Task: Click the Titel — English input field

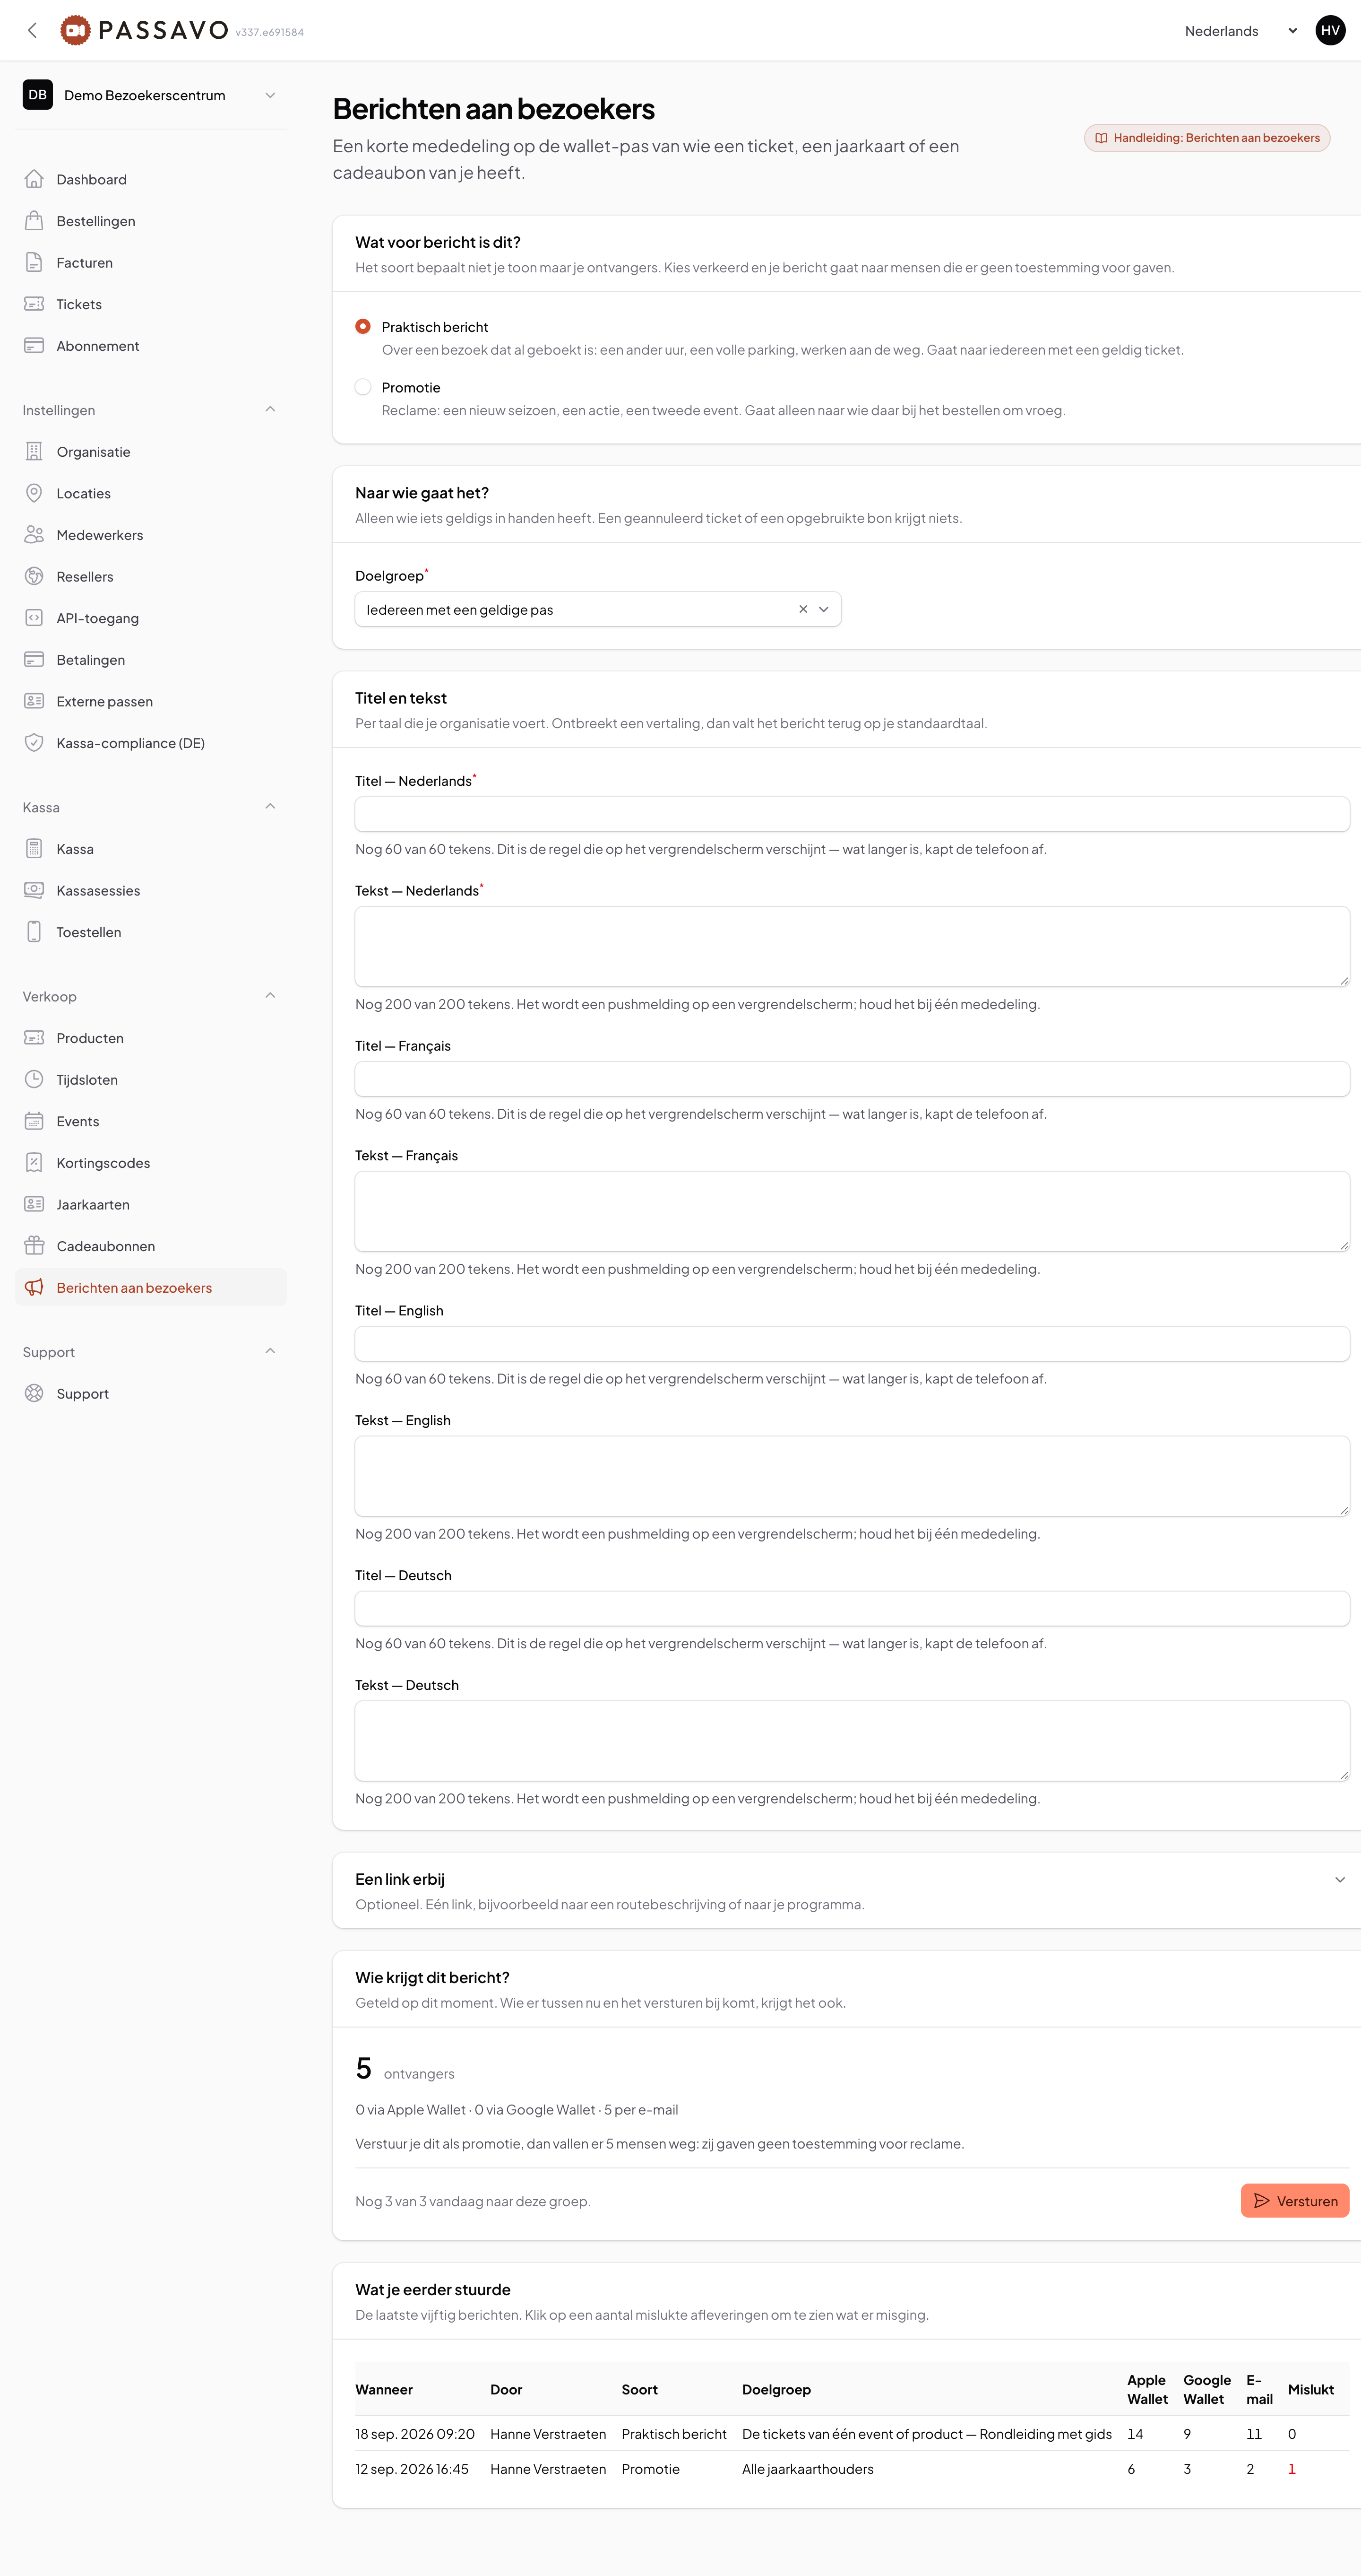Action: pyautogui.click(x=852, y=1344)
